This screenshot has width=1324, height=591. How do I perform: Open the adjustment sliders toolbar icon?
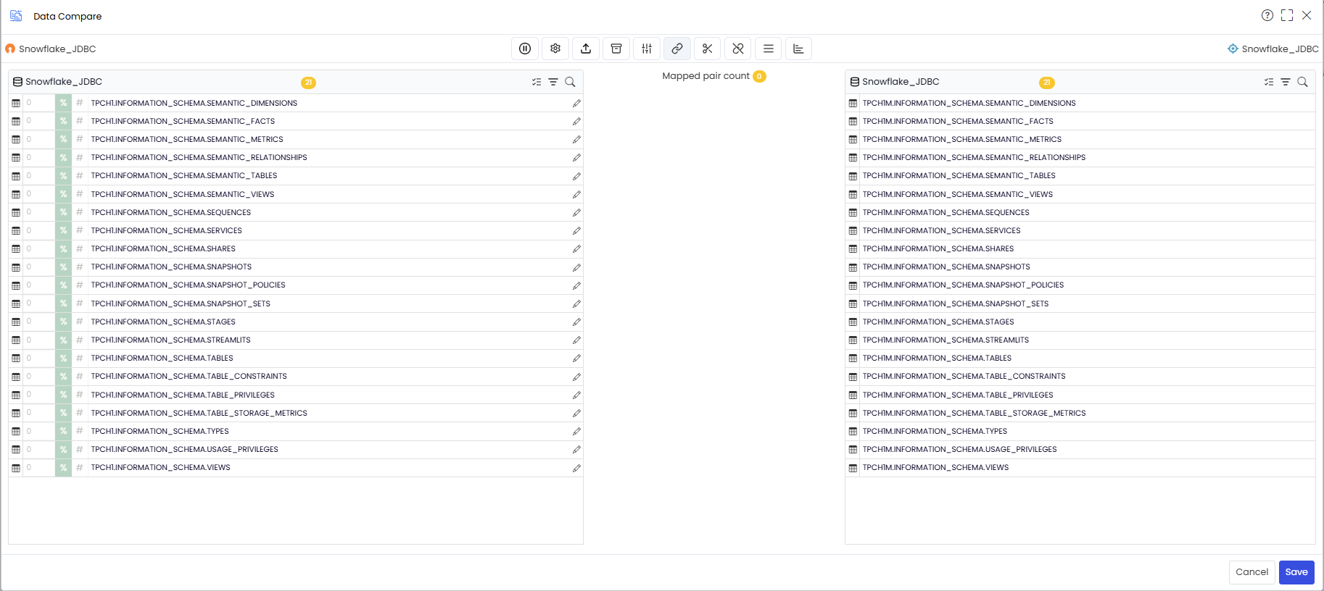click(x=647, y=49)
